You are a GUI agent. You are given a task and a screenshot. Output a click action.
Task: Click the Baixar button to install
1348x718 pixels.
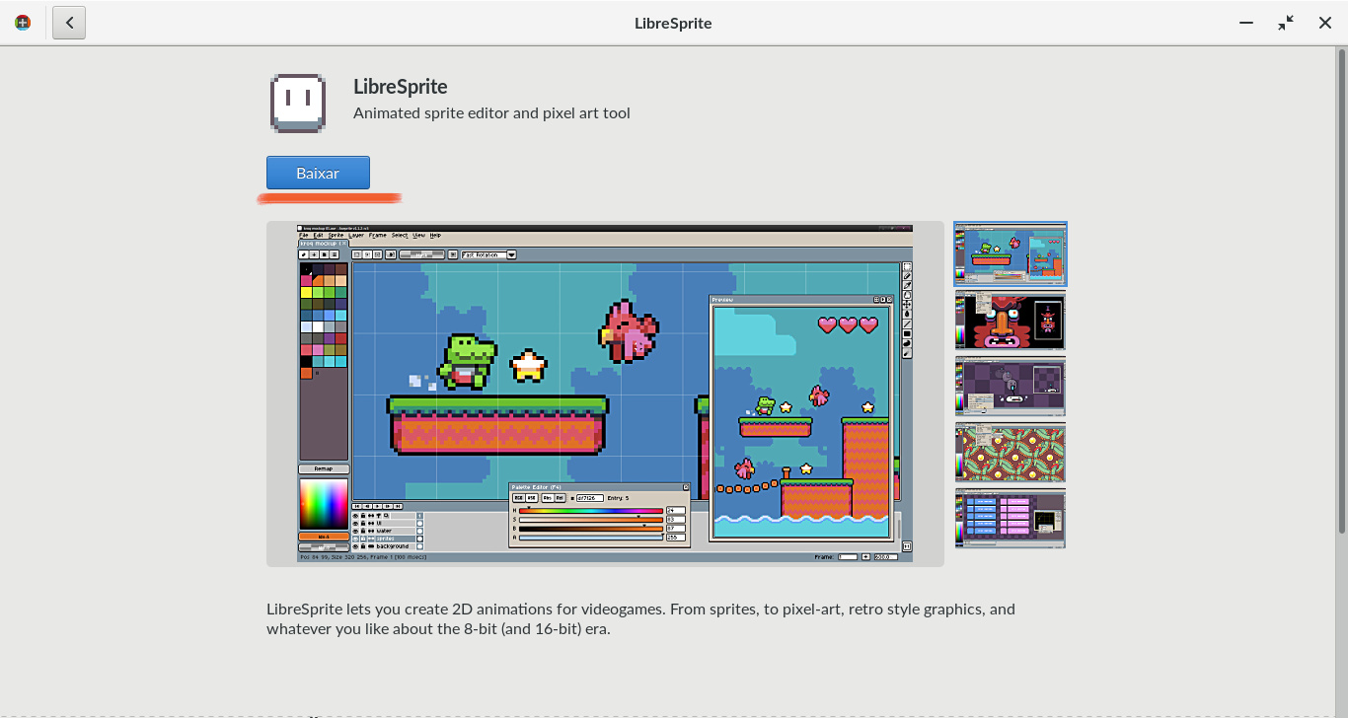point(318,173)
